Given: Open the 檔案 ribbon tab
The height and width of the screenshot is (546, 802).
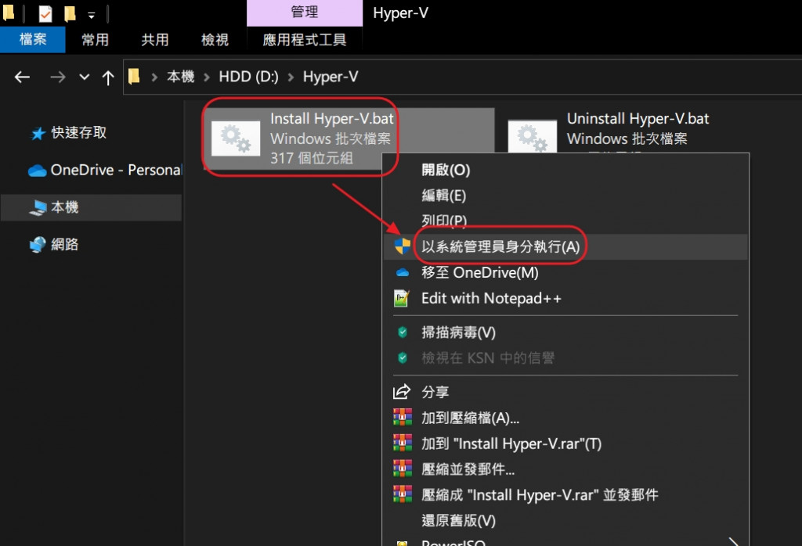Looking at the screenshot, I should click(x=33, y=39).
